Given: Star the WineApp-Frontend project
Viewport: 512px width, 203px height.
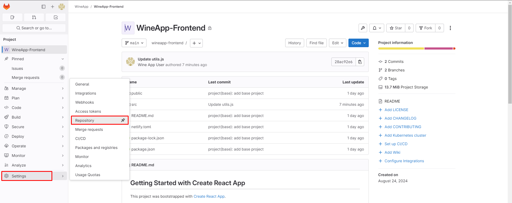Looking at the screenshot, I should (x=396, y=28).
